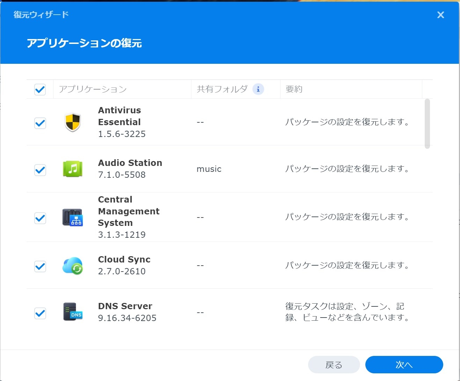Click the Central Management System icon
460x381 pixels.
point(73,218)
